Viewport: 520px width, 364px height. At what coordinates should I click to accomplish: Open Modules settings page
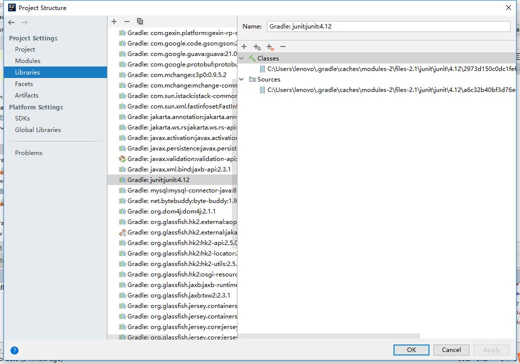coord(27,61)
